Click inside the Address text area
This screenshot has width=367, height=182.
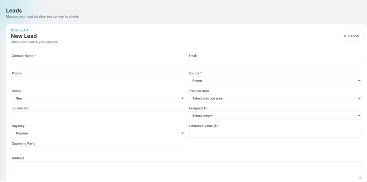[186, 170]
